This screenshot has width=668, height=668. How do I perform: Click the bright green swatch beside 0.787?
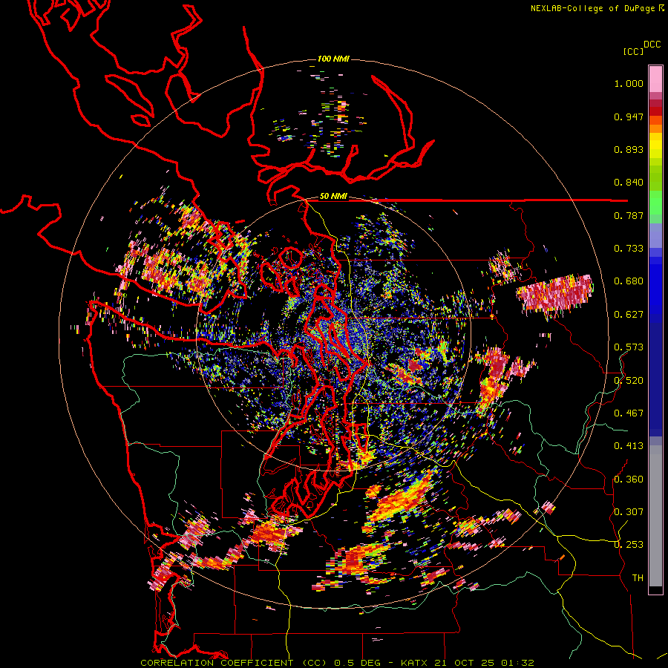(x=655, y=203)
